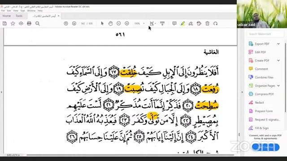Upload the file with the cloud upload icon
Viewport: 287px width, 161px height.
pyautogui.click(x=21, y=23)
